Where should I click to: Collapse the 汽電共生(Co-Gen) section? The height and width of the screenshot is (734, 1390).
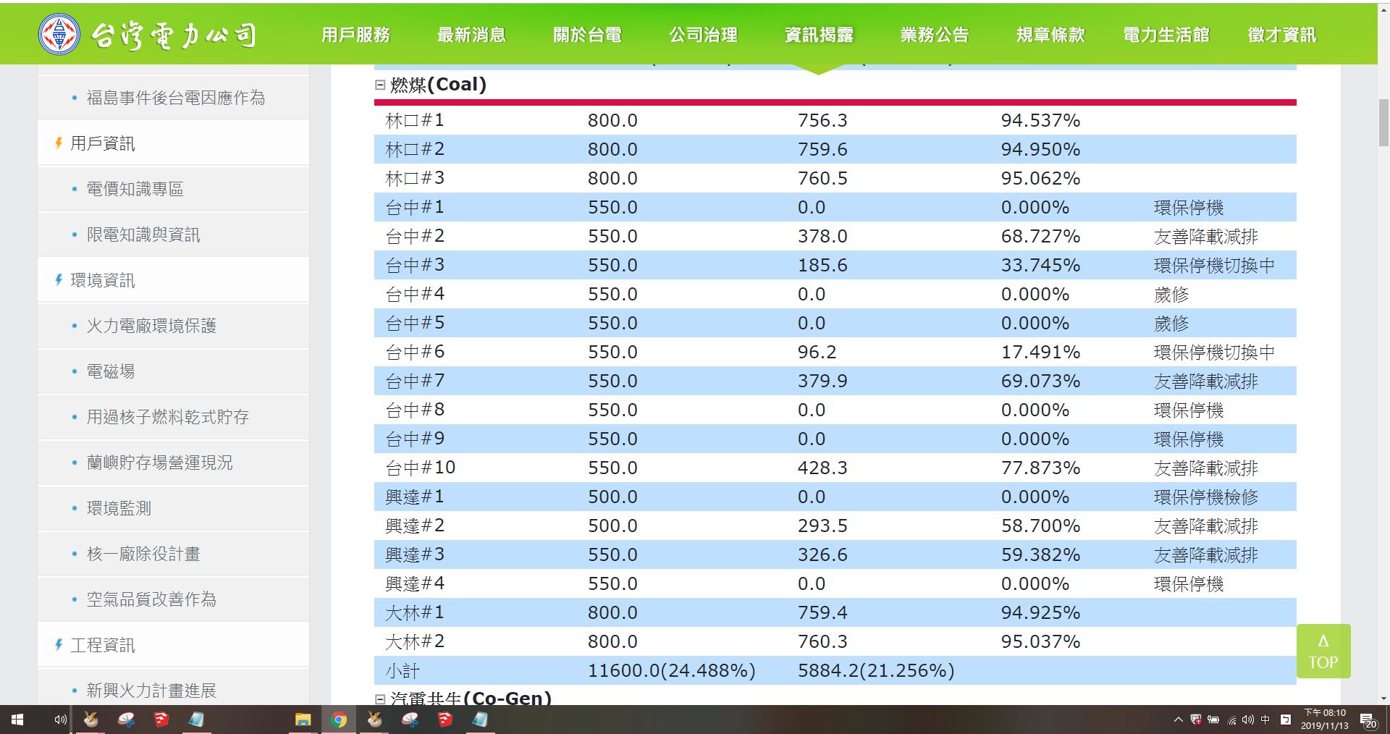point(380,699)
